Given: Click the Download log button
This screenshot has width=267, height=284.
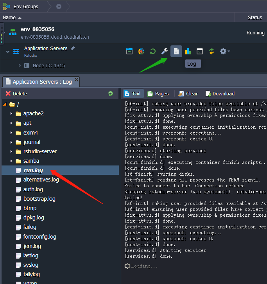Looking at the screenshot, I should pyautogui.click(x=220, y=93).
